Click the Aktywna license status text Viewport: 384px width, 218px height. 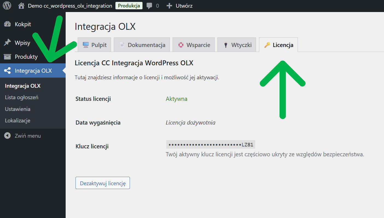coord(176,99)
